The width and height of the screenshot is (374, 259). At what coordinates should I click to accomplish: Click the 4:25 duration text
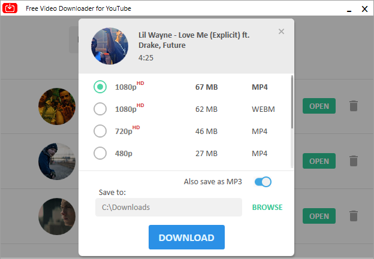click(x=146, y=58)
